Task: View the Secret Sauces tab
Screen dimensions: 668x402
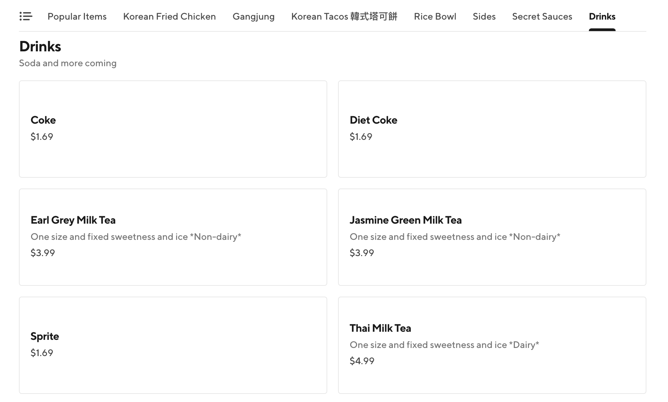Action: 542,16
